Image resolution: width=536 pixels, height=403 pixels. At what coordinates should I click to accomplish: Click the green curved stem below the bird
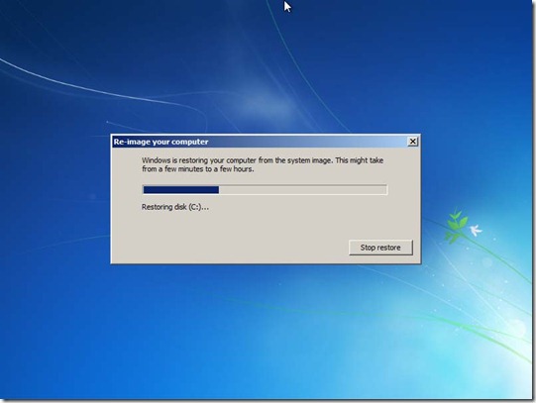point(495,259)
